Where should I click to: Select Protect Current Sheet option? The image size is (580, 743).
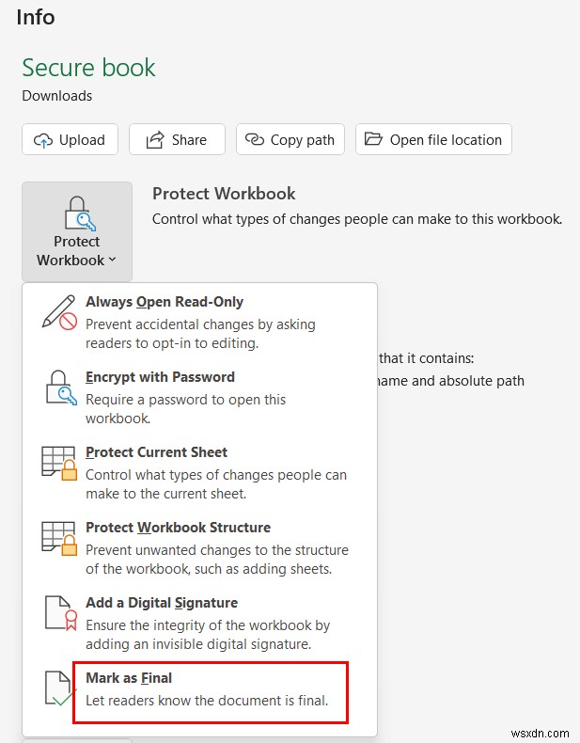[156, 452]
